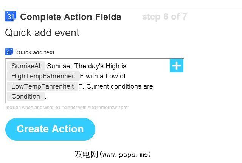Click the period after the Condition tag

[x=46, y=97]
